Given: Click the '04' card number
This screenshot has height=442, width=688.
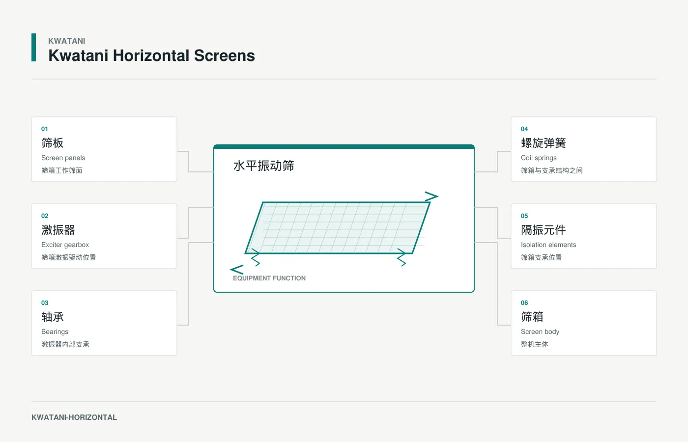Looking at the screenshot, I should pos(524,129).
